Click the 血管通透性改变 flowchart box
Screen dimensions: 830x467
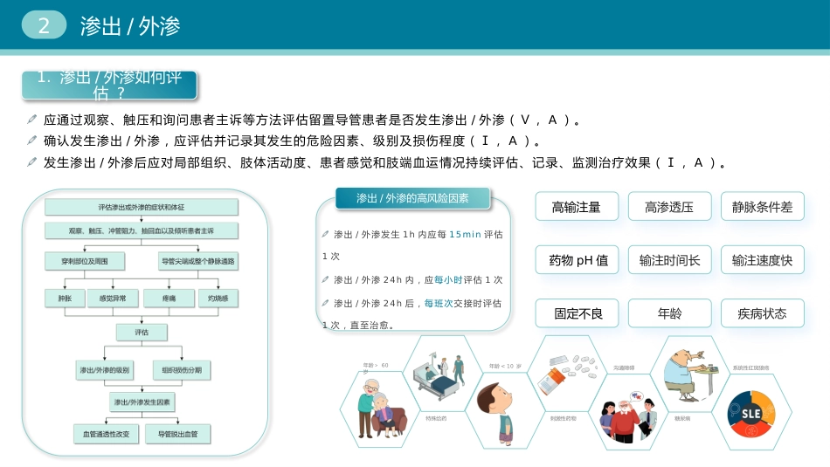tap(106, 434)
